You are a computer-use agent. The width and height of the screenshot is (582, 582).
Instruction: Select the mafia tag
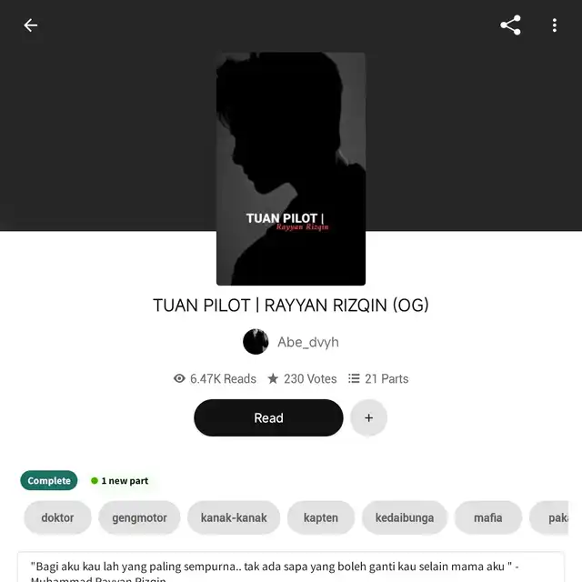[488, 517]
